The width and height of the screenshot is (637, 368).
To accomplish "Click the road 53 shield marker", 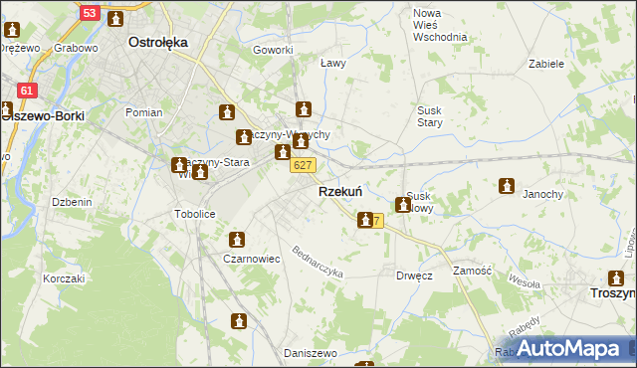I will pyautogui.click(x=90, y=13).
